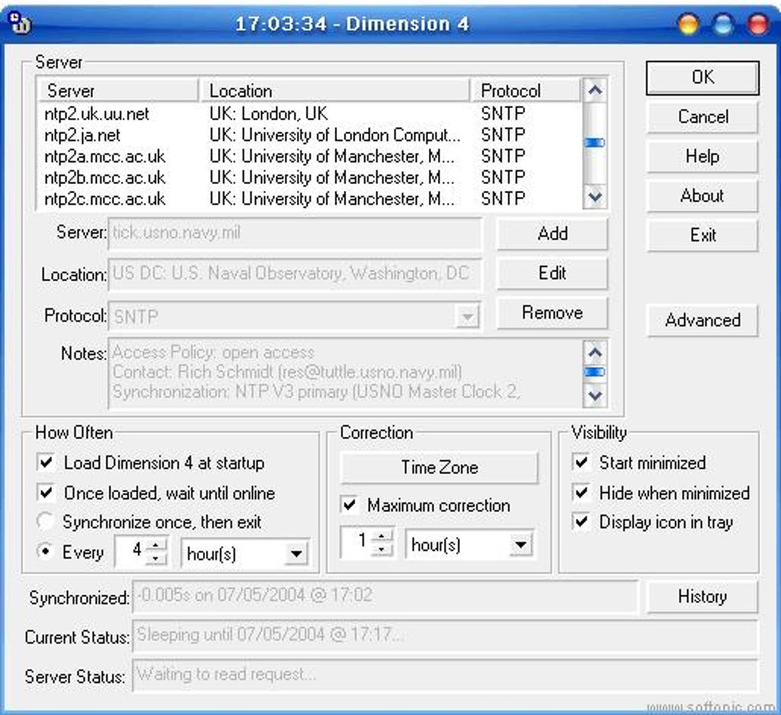This screenshot has width=781, height=715.
Task: Click the History button
Action: 702,596
